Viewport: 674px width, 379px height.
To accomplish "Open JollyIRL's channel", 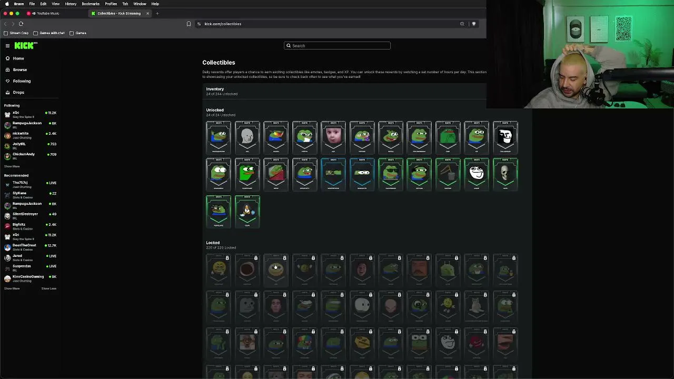I will [x=30, y=145].
